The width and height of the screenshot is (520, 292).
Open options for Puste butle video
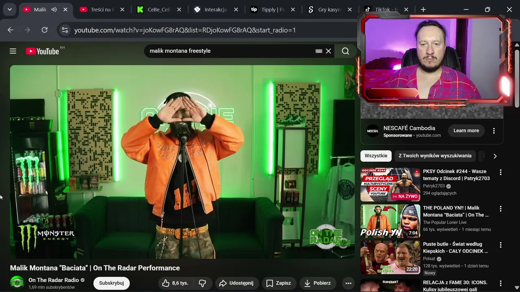(500, 245)
